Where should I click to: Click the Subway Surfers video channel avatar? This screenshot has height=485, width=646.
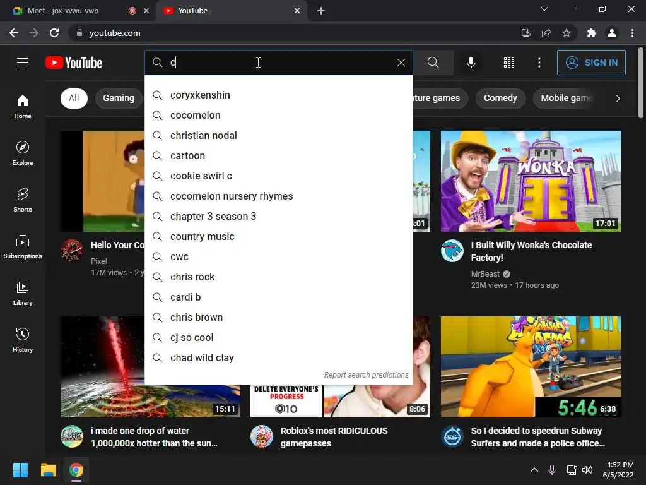(x=452, y=436)
